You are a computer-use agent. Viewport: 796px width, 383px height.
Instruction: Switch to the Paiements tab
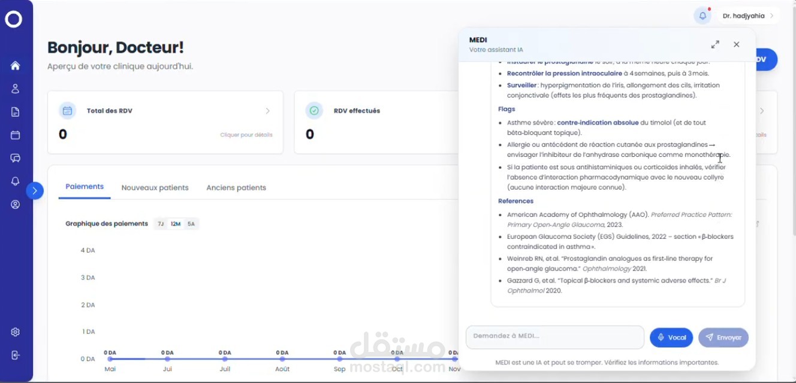(85, 187)
